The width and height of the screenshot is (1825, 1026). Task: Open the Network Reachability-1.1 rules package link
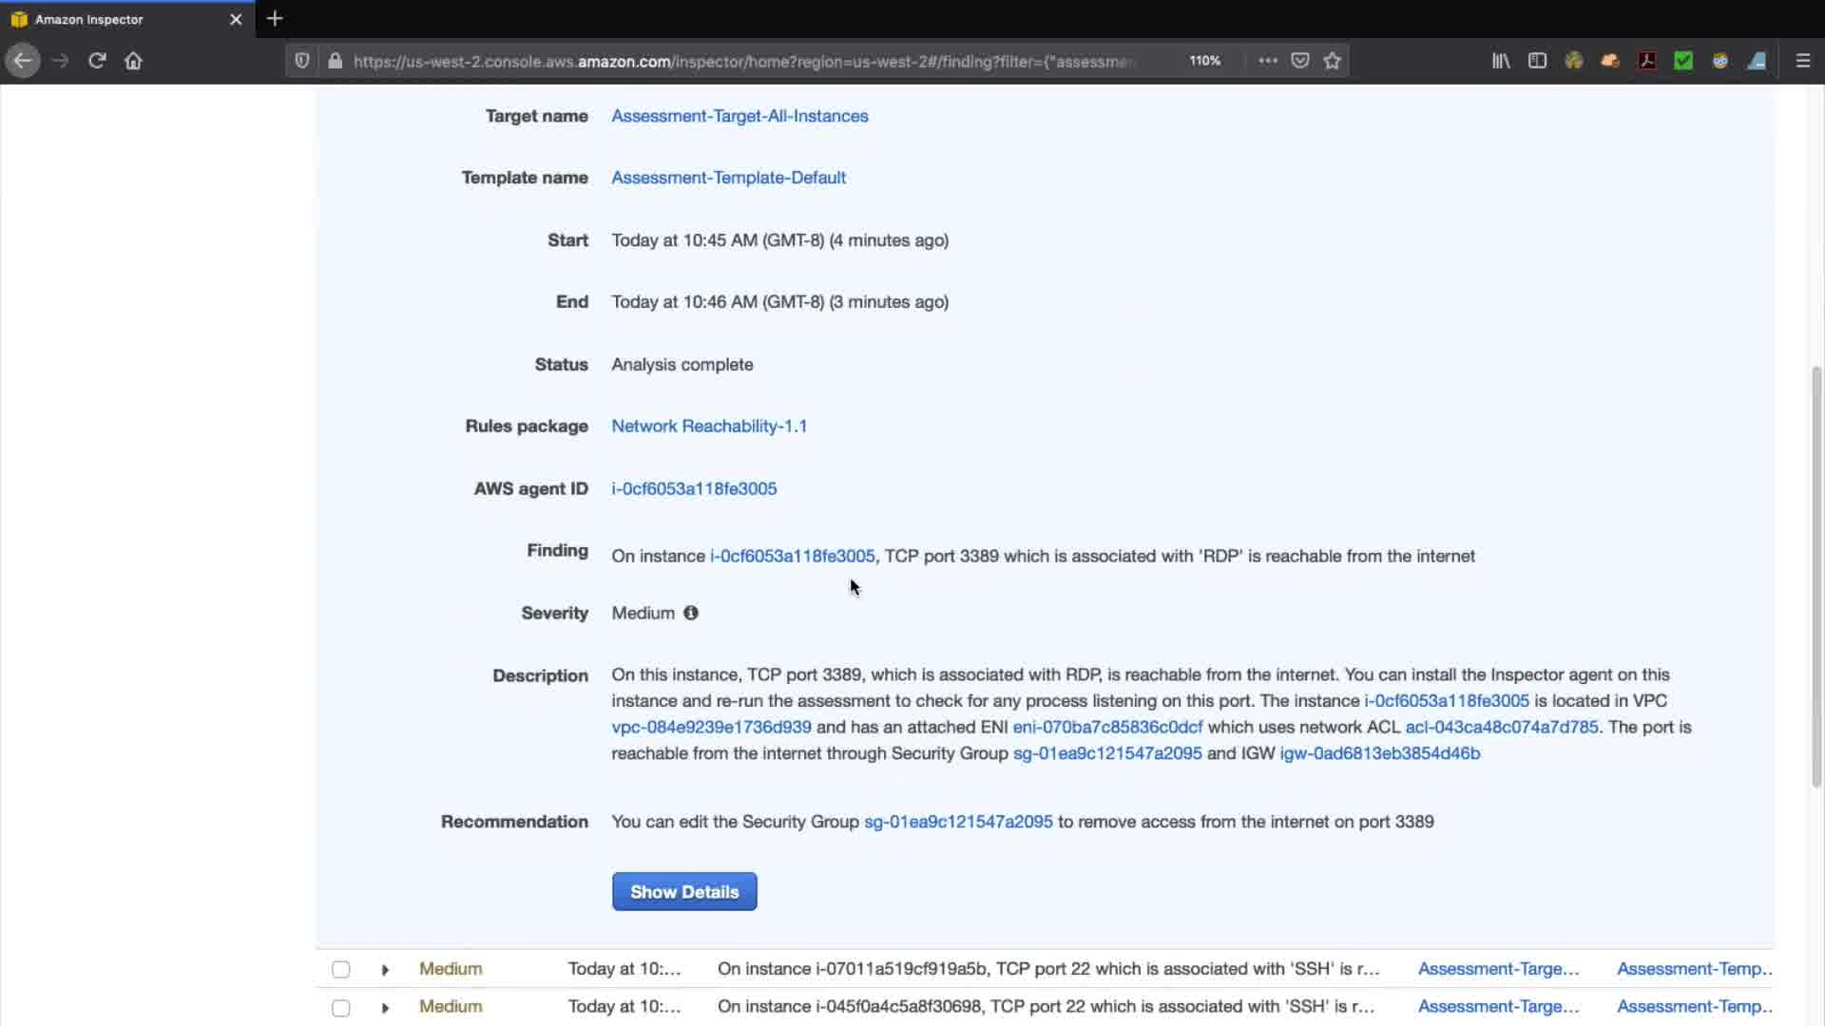[709, 427]
